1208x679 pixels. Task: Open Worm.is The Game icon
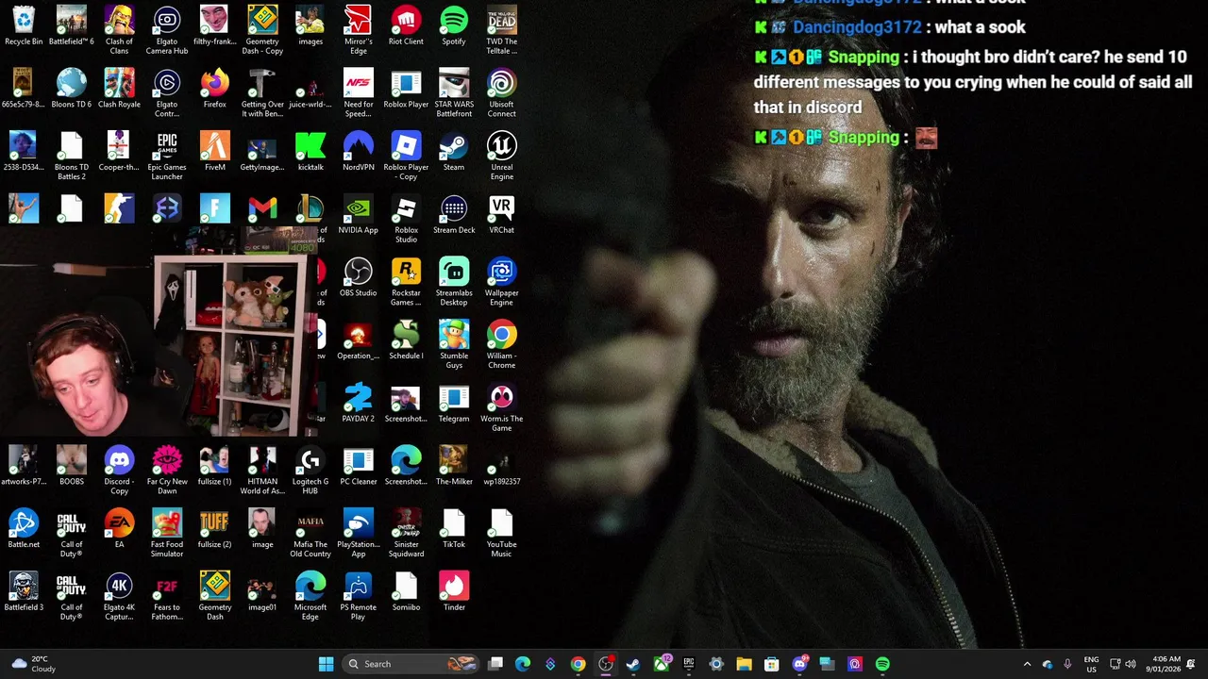[502, 408]
